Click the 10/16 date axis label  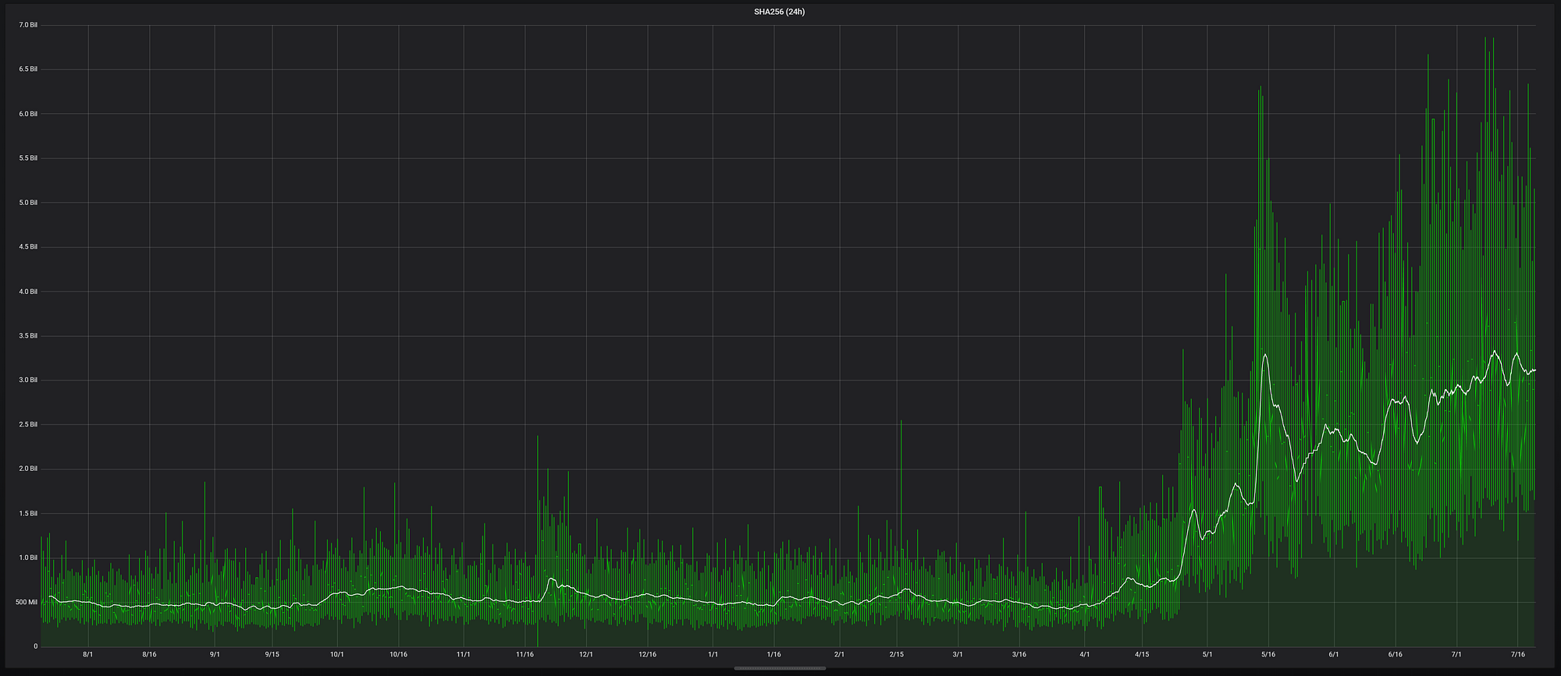398,654
